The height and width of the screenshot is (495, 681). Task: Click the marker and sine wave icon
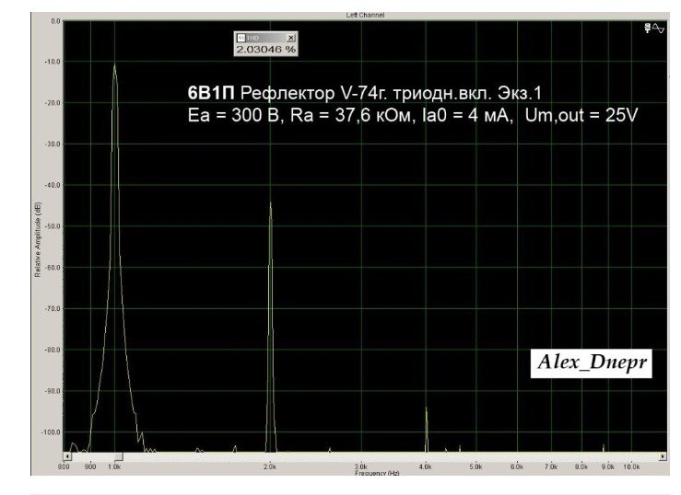pyautogui.click(x=654, y=29)
